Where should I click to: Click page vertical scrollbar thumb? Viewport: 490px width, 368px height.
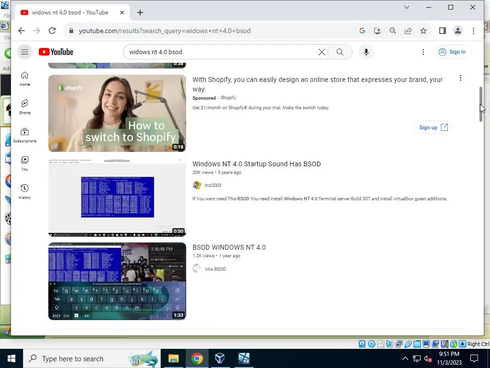[x=481, y=104]
